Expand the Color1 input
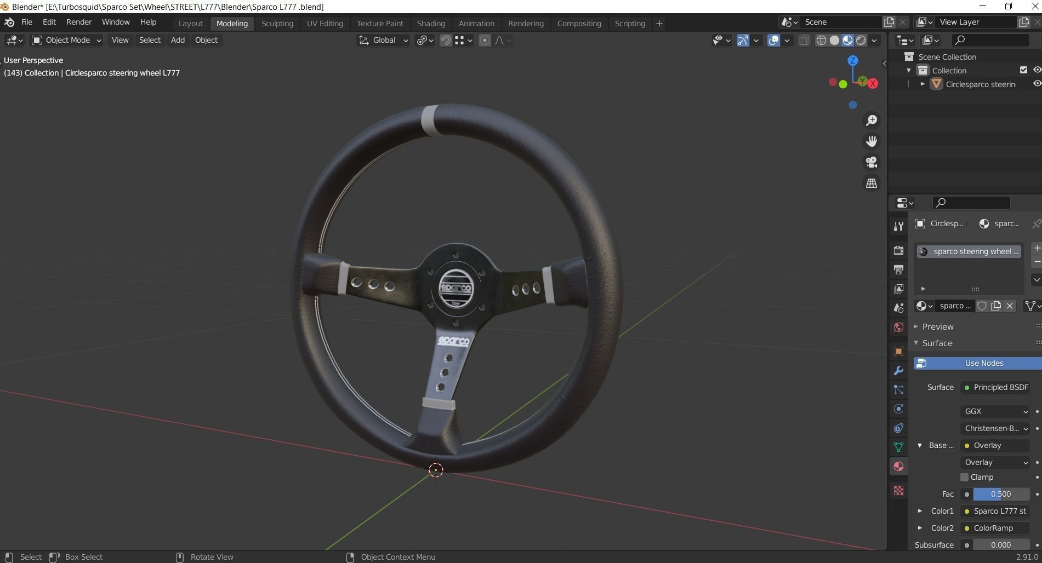This screenshot has width=1042, height=563. coord(920,511)
